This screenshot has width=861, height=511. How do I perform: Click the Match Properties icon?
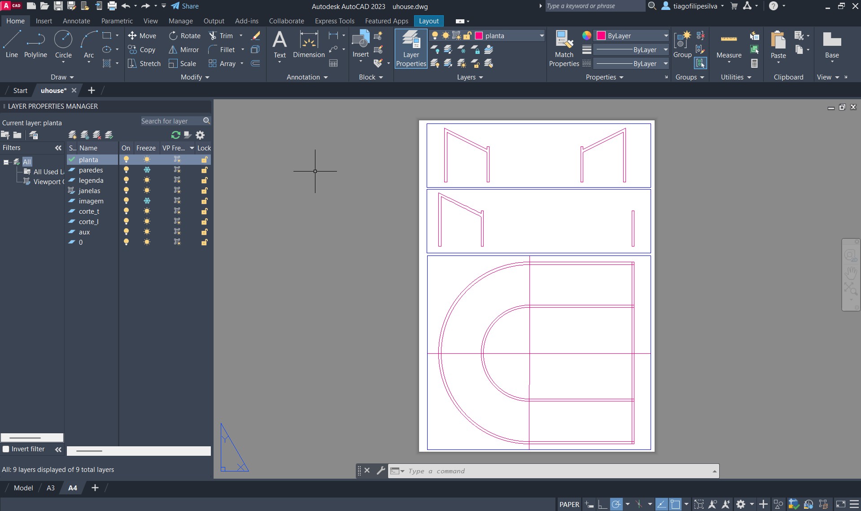pos(564,40)
